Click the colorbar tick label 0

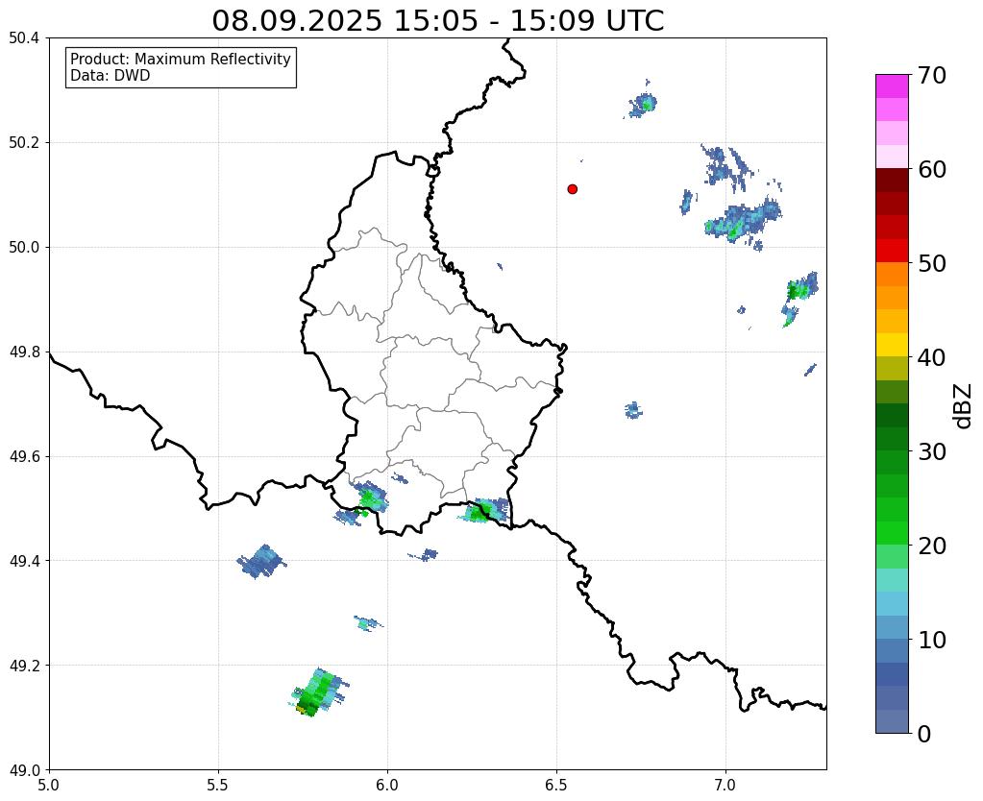click(x=924, y=734)
